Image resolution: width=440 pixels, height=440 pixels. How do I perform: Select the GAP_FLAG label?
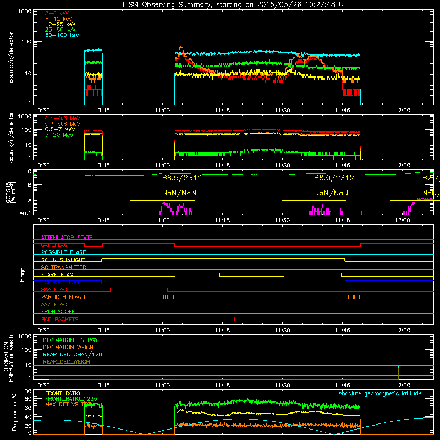[x=54, y=245]
